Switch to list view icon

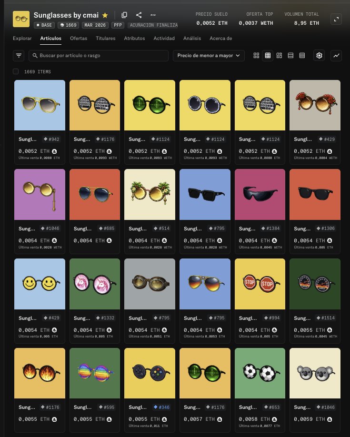[x=290, y=56]
